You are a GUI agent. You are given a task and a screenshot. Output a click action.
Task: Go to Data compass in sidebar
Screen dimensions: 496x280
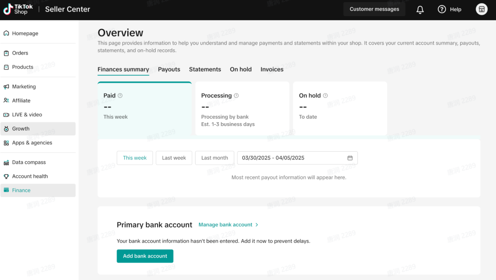(28, 162)
